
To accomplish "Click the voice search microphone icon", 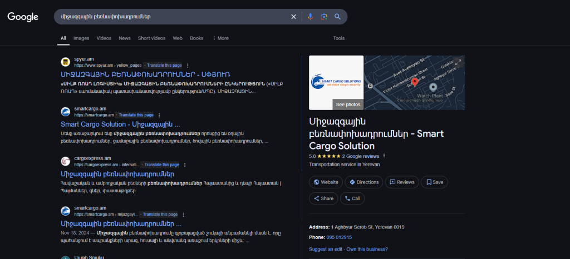I will point(311,17).
